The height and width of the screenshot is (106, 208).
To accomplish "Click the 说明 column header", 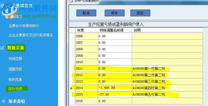I will 167,30.
